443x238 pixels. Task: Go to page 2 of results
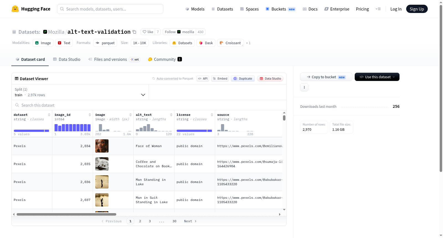[x=140, y=221]
